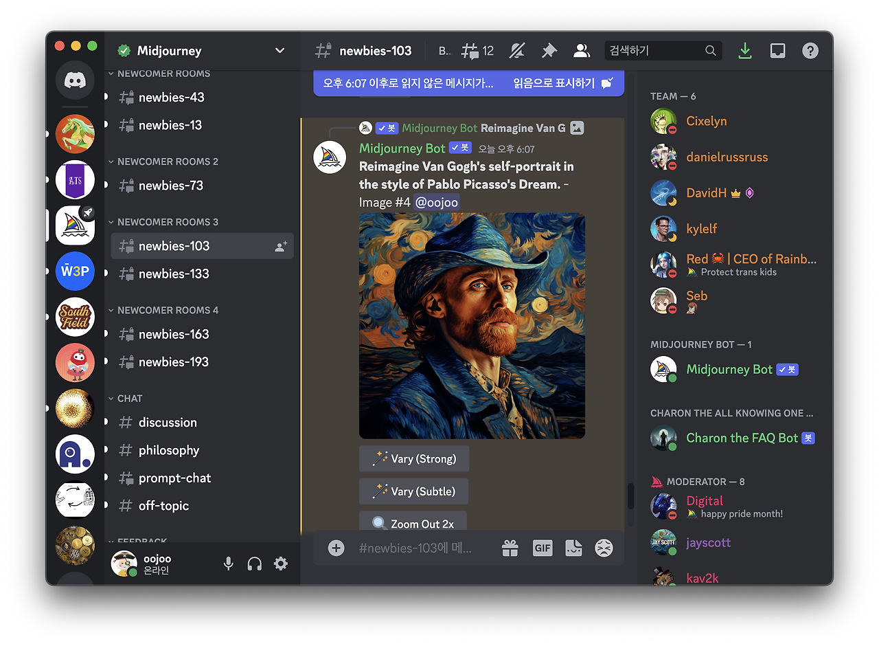
Task: Open Discord home direct messages
Action: 75,80
